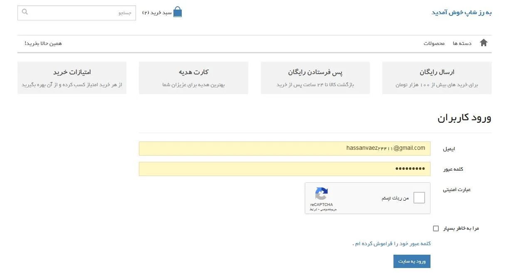The height and width of the screenshot is (278, 512).
Task: Check the reCAPTCHA 'من ربات نیستم' checkbox
Action: click(419, 198)
